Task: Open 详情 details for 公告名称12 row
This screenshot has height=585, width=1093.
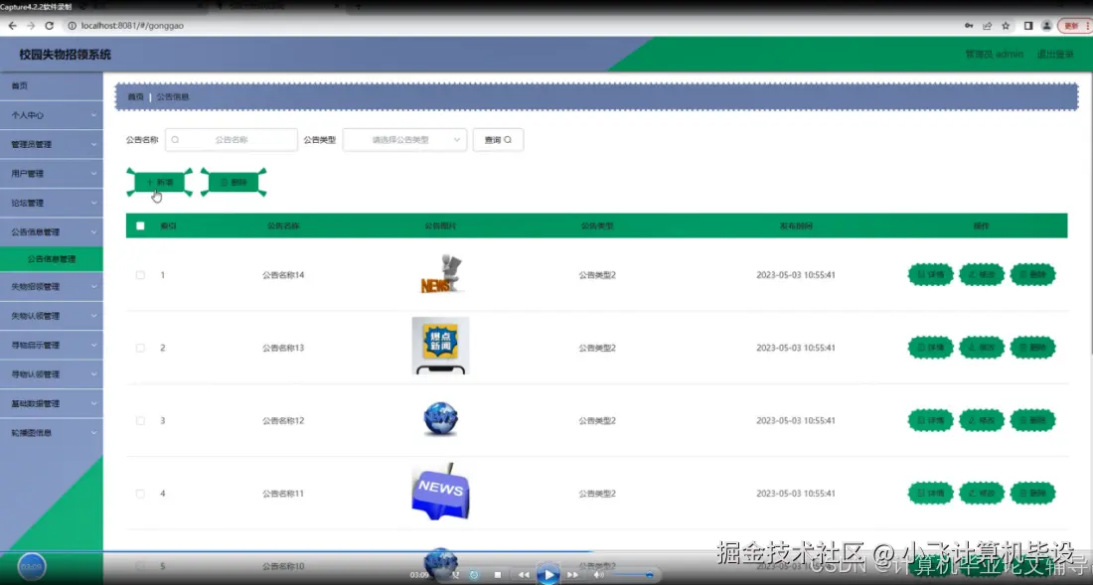Action: 931,420
